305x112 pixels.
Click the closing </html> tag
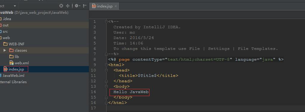tap(118, 102)
